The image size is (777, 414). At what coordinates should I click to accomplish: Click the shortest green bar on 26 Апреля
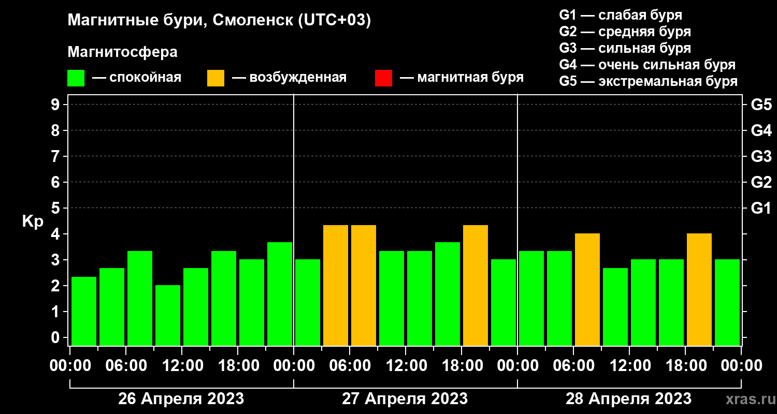point(168,315)
